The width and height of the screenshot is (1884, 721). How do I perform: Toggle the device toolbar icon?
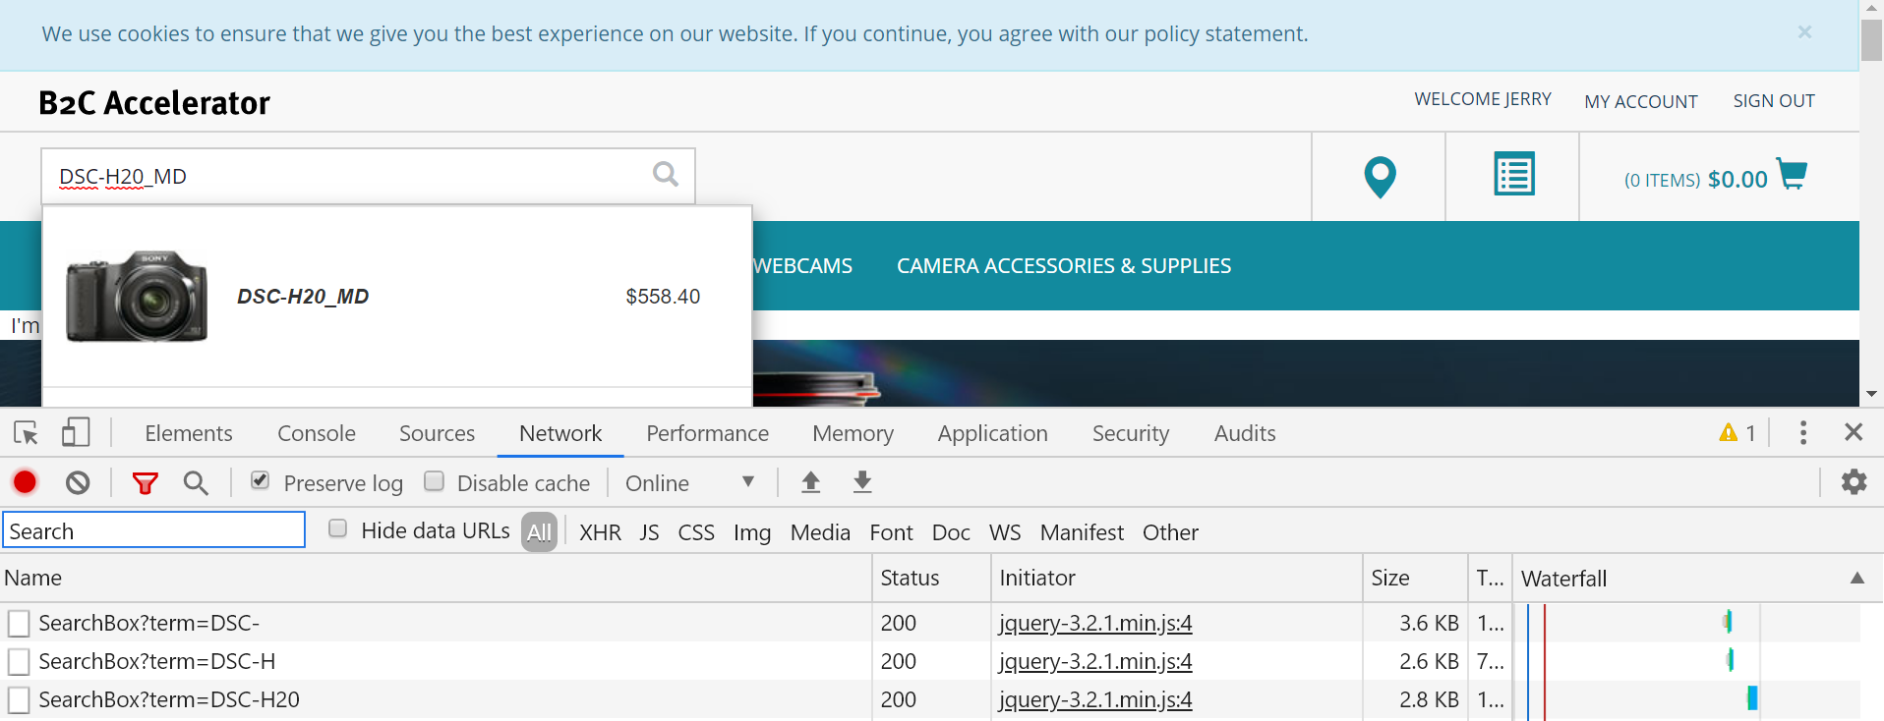(x=76, y=432)
